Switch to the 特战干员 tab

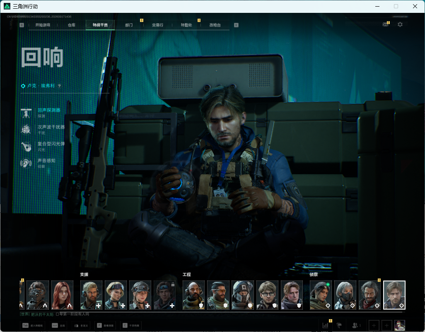point(100,25)
